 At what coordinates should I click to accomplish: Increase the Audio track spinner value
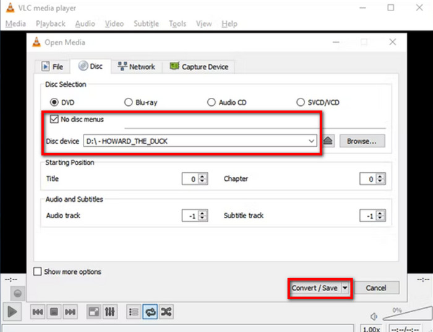pos(202,212)
